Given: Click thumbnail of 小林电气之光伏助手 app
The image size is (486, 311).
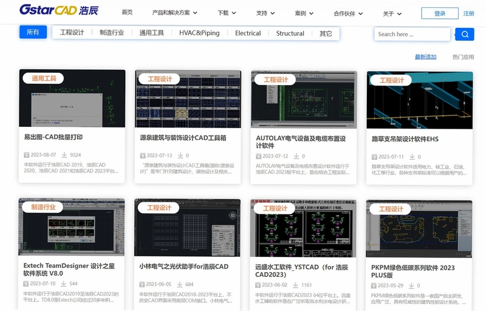Looking at the screenshot, I should pyautogui.click(x=187, y=228).
